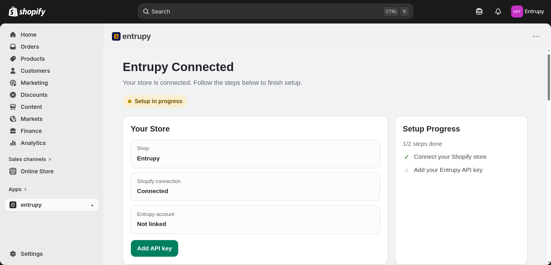Image resolution: width=551 pixels, height=265 pixels.
Task: Click the Setup in progress badge
Action: (155, 101)
